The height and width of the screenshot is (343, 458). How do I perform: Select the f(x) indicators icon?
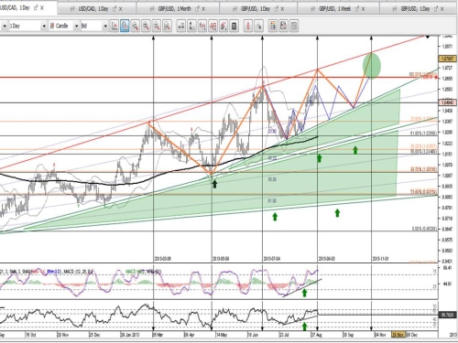click(202, 27)
